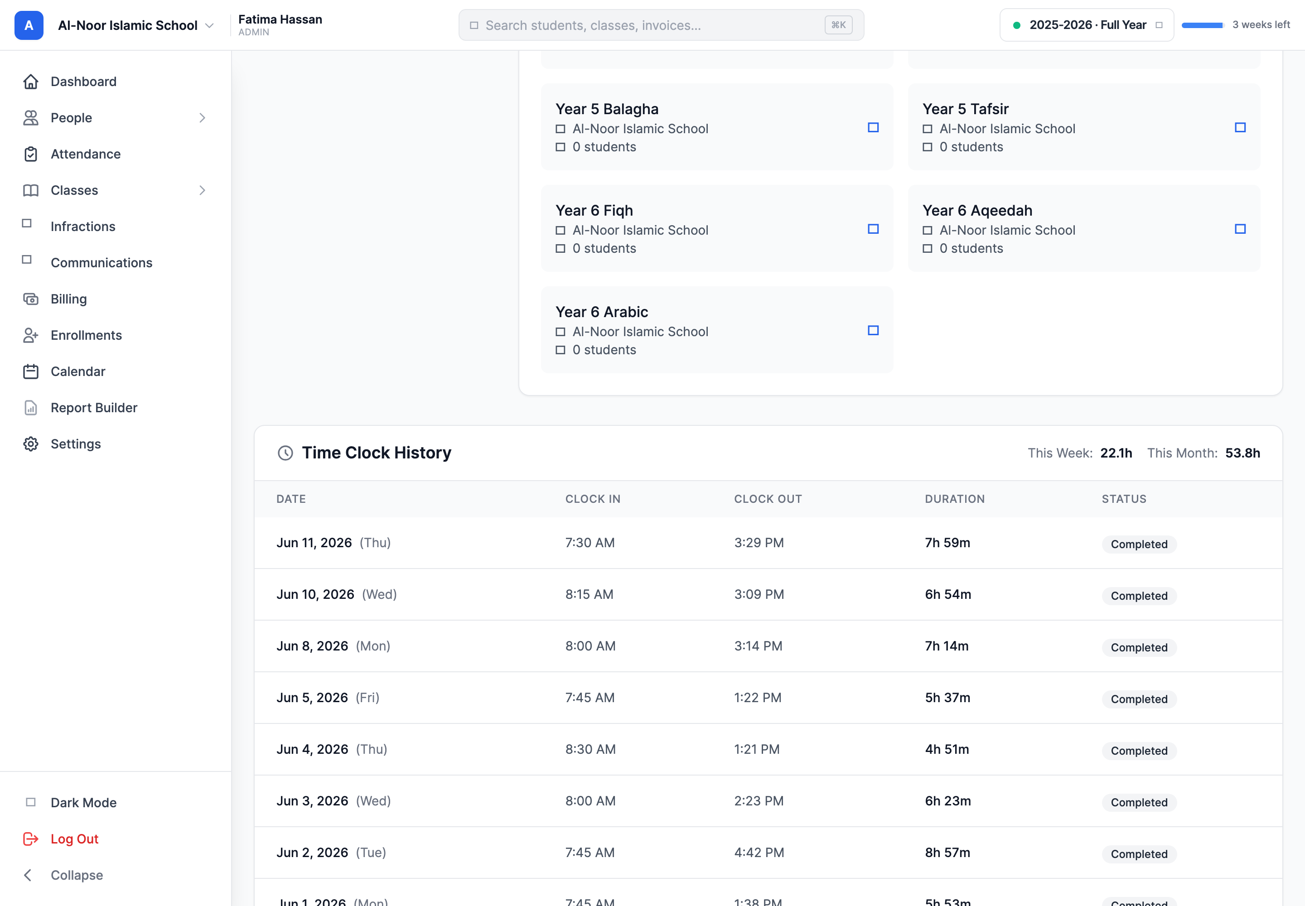Click the ⌘K shortcut badge
Viewport: 1305px width, 906px height.
coord(838,25)
